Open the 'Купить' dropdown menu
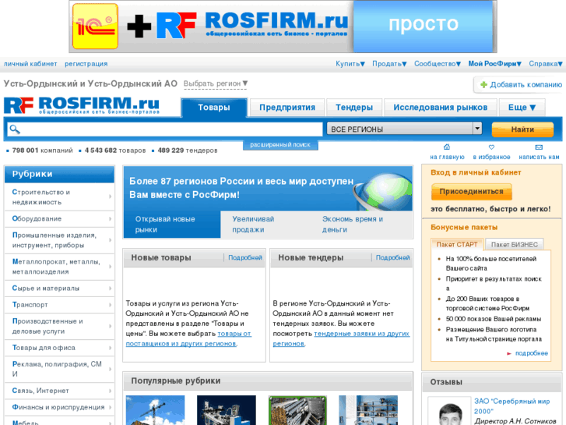 (x=350, y=64)
